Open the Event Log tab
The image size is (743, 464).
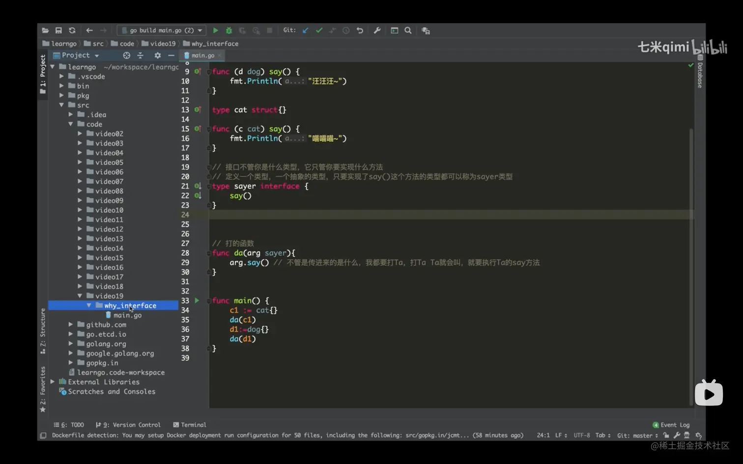point(671,425)
